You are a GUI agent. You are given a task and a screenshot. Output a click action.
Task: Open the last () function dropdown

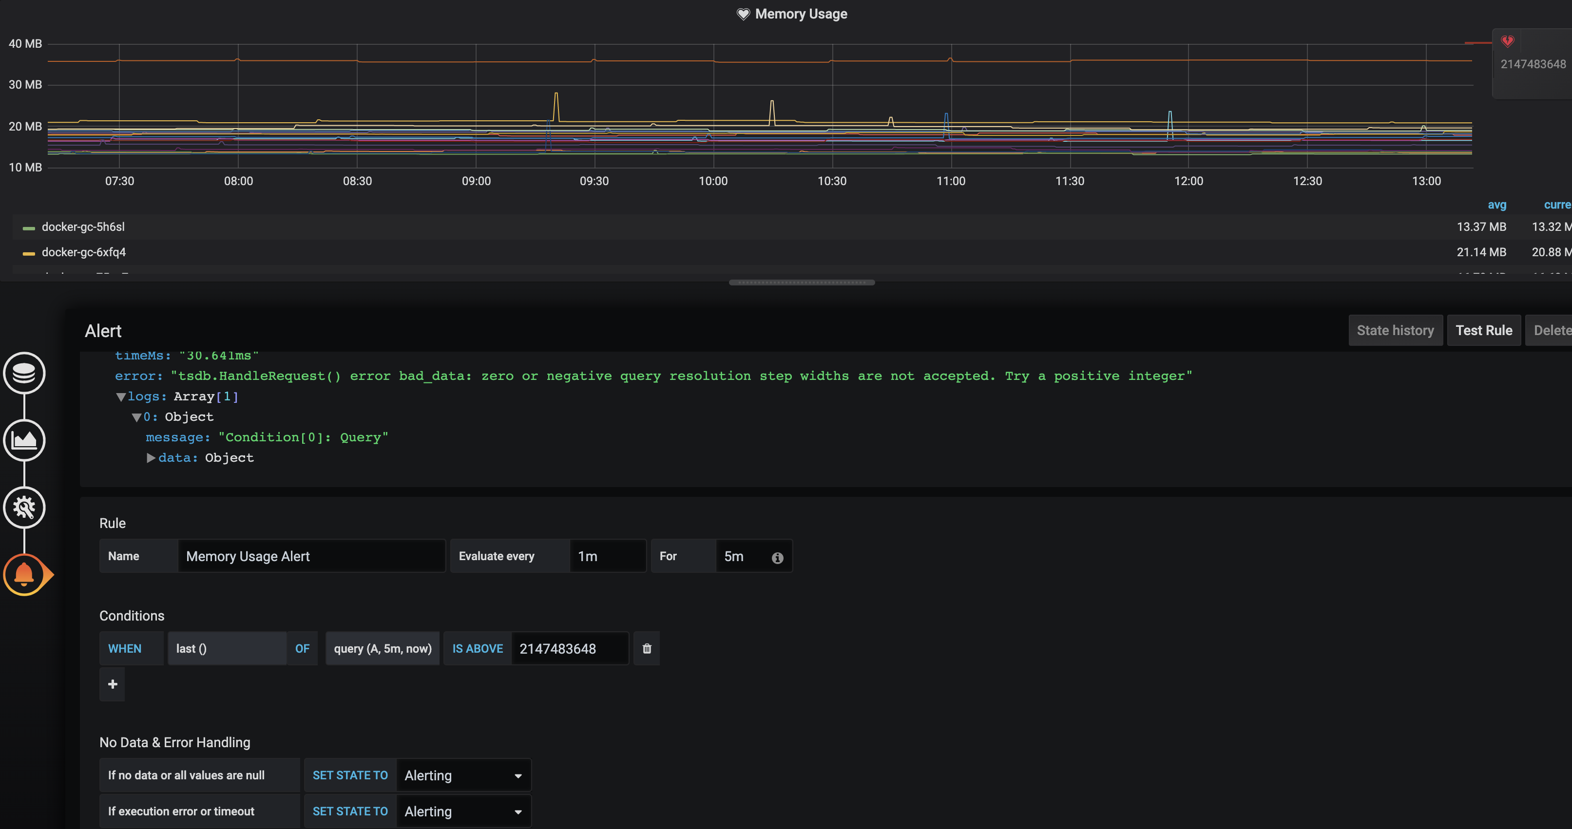[x=227, y=648]
